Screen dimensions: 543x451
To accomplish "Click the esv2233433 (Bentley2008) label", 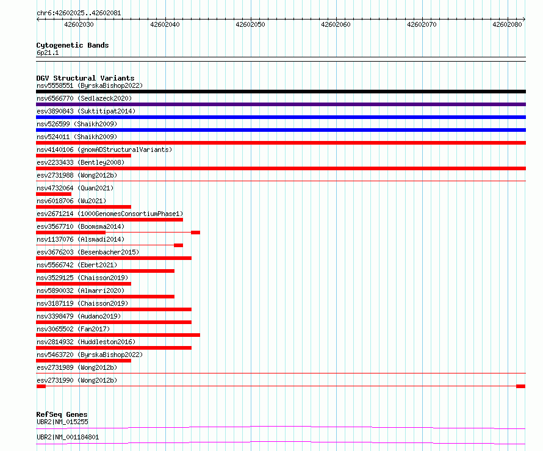I will [x=81, y=162].
